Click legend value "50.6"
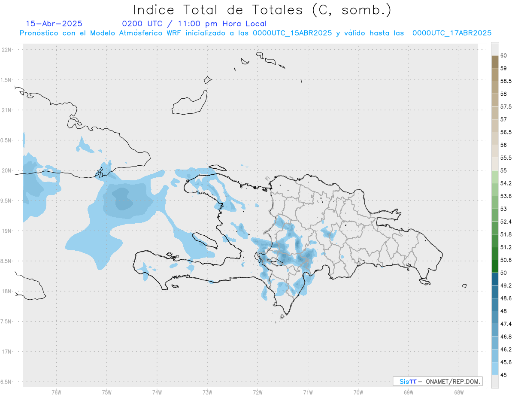 click(506, 260)
